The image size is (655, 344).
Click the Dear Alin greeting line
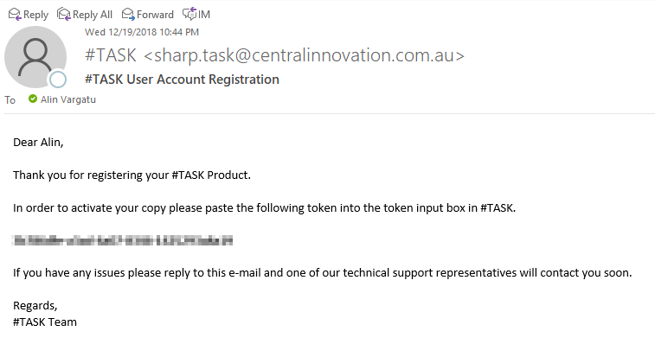pos(38,143)
